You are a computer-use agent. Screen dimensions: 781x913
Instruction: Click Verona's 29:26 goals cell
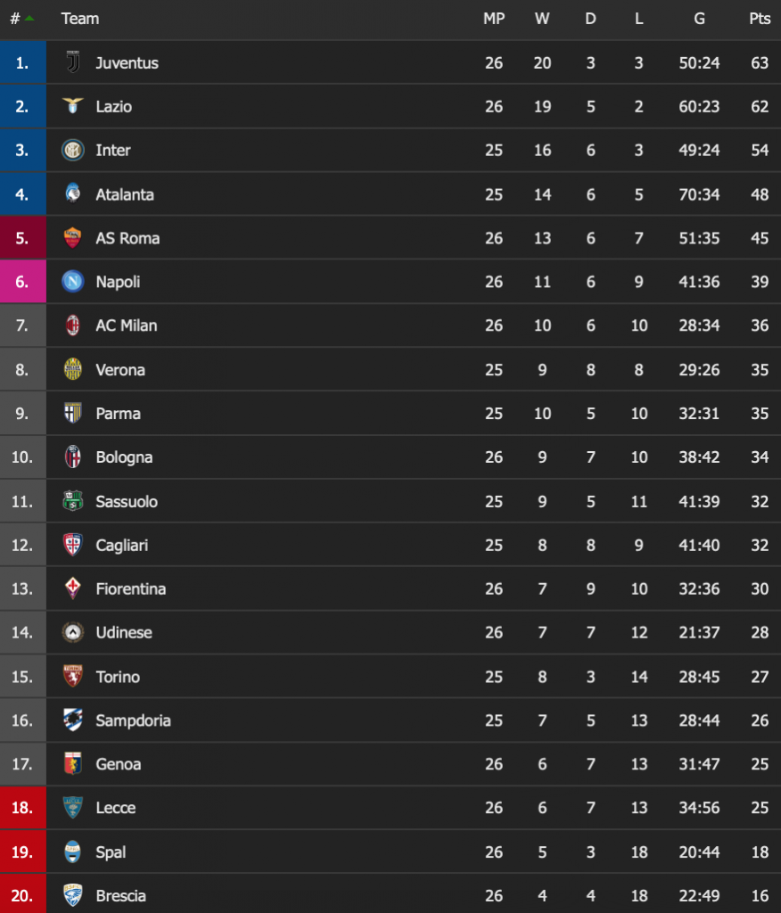pyautogui.click(x=699, y=370)
